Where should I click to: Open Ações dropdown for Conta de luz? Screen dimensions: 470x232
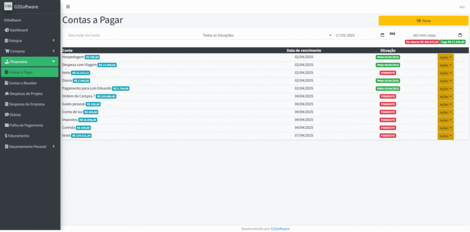tap(446, 112)
